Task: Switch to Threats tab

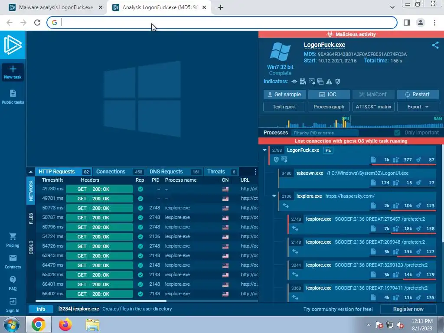Action: click(x=222, y=172)
